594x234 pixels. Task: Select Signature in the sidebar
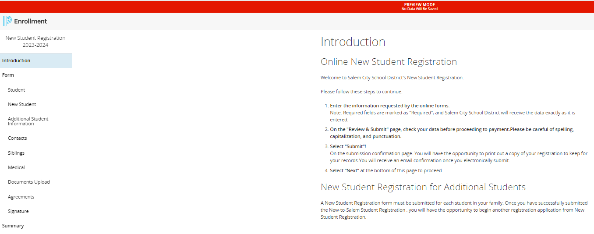(18, 211)
